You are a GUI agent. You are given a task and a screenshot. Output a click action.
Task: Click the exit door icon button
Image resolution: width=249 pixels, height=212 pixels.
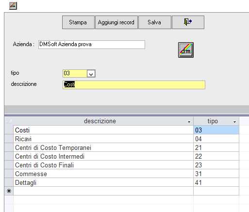[x=188, y=22]
